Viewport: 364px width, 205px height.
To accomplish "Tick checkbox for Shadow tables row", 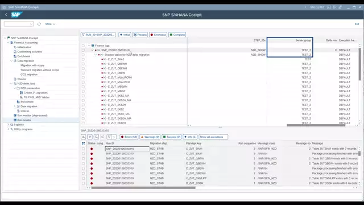I will pos(83,55).
